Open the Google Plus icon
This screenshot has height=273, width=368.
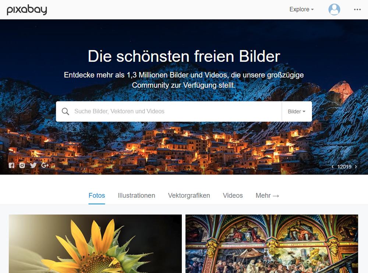click(45, 165)
